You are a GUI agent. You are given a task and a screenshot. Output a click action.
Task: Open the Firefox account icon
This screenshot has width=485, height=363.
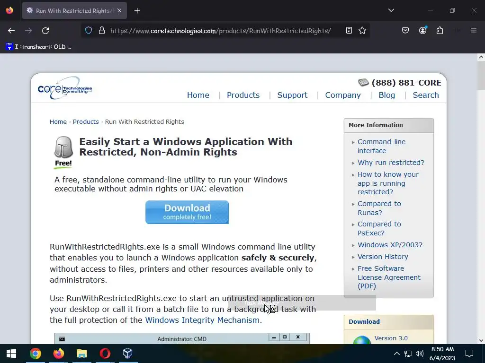423,30
